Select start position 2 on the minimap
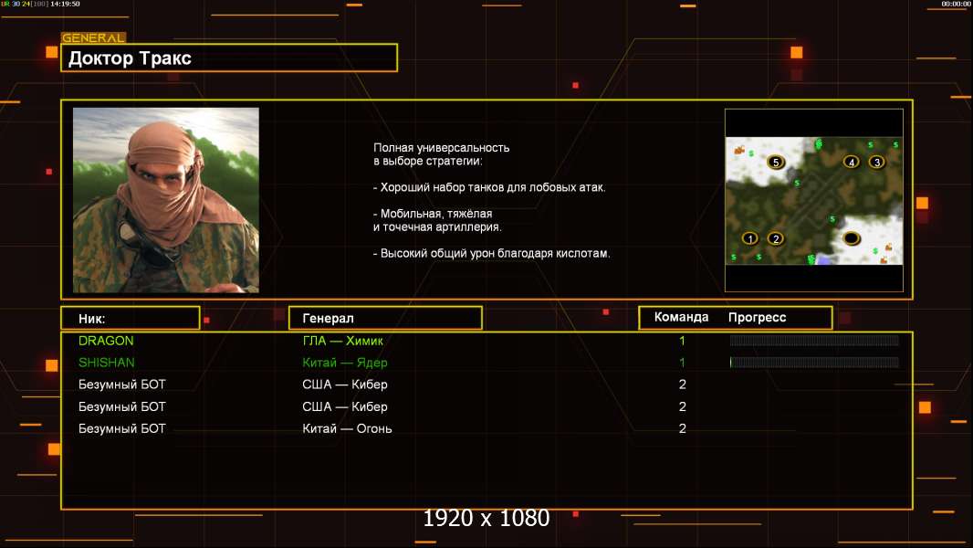Viewport: 973px width, 548px height. click(775, 238)
